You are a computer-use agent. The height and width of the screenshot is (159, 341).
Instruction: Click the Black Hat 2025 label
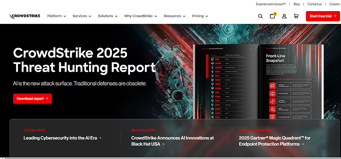[x=143, y=130]
